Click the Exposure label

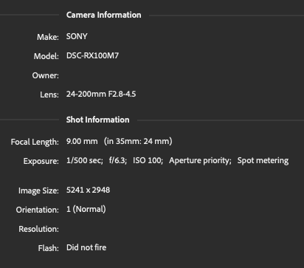[41, 161]
